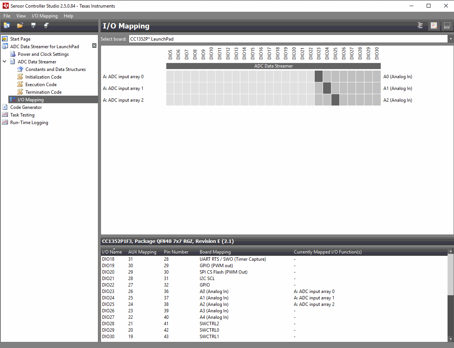Viewport: 454px width, 348px height.
Task: Sort table by Board Mapping column header
Action: tap(215, 252)
